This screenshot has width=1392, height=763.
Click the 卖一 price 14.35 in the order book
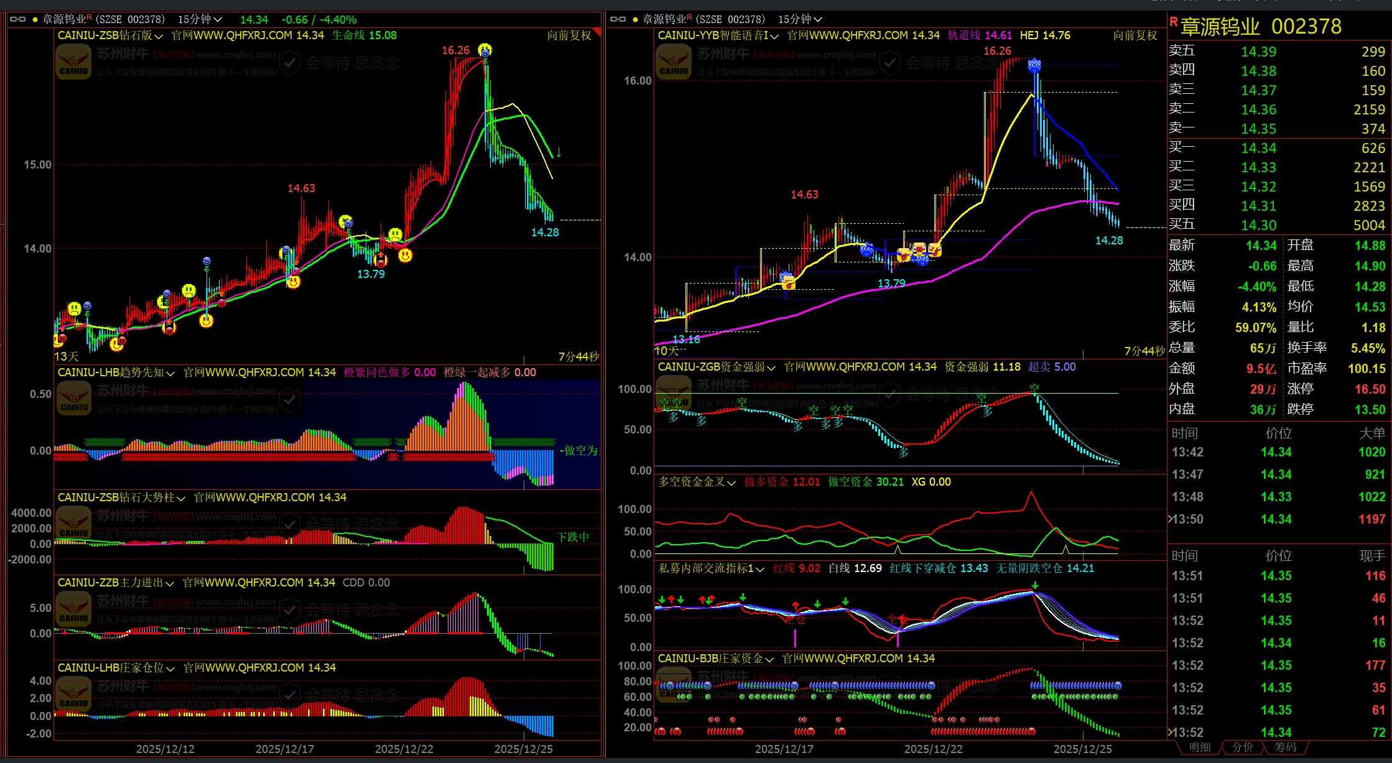(1258, 129)
